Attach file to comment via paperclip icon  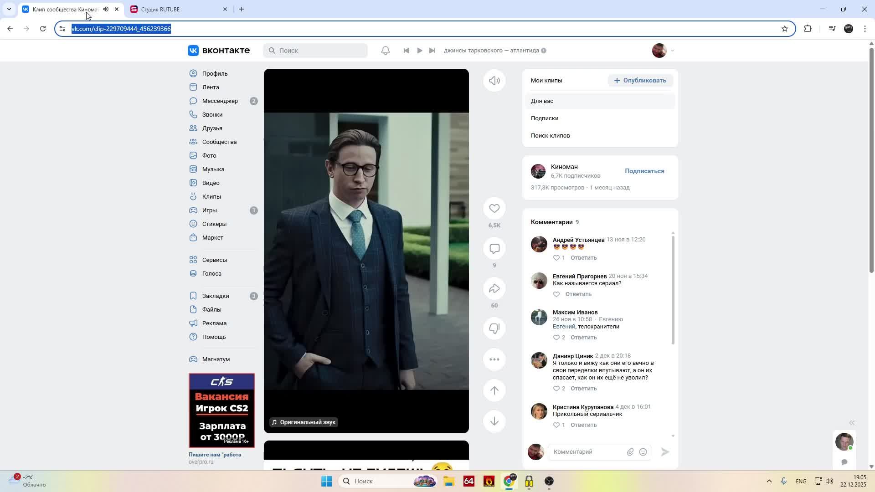[x=630, y=452]
